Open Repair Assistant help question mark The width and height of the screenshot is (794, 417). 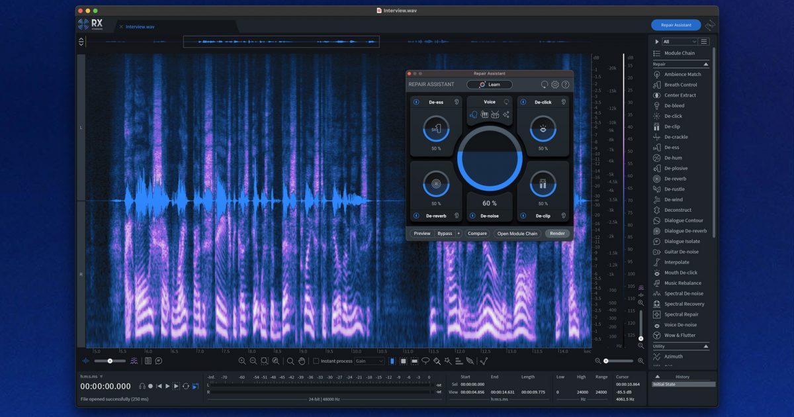point(565,85)
